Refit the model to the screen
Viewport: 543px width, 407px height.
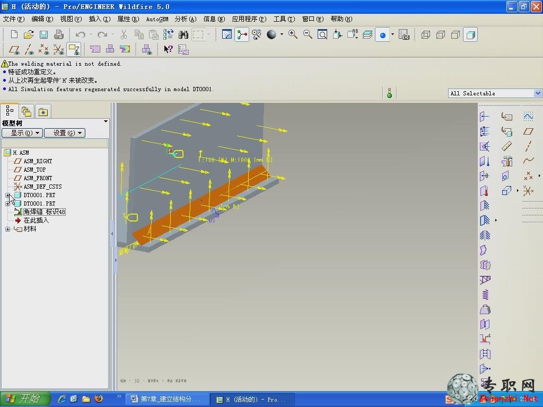[322, 34]
